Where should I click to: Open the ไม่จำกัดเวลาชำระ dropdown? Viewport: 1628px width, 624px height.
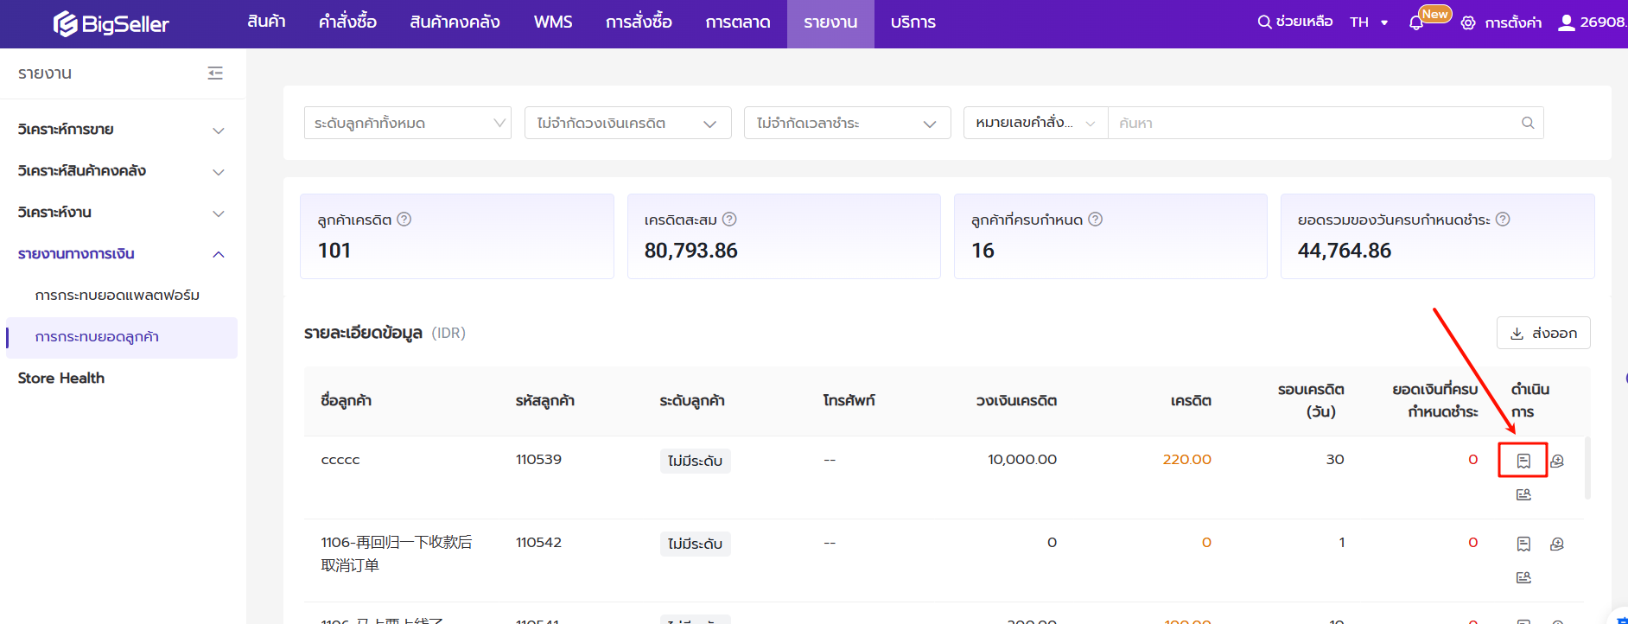click(x=847, y=123)
